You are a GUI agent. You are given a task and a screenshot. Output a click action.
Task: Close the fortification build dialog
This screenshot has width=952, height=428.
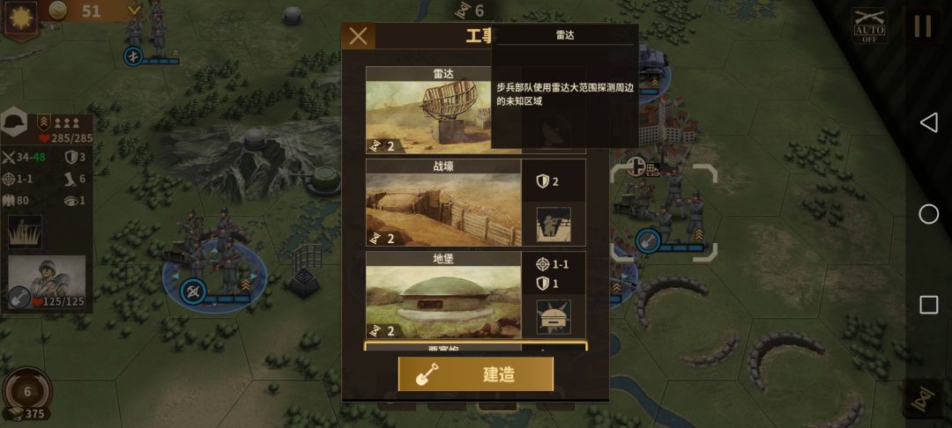(358, 36)
